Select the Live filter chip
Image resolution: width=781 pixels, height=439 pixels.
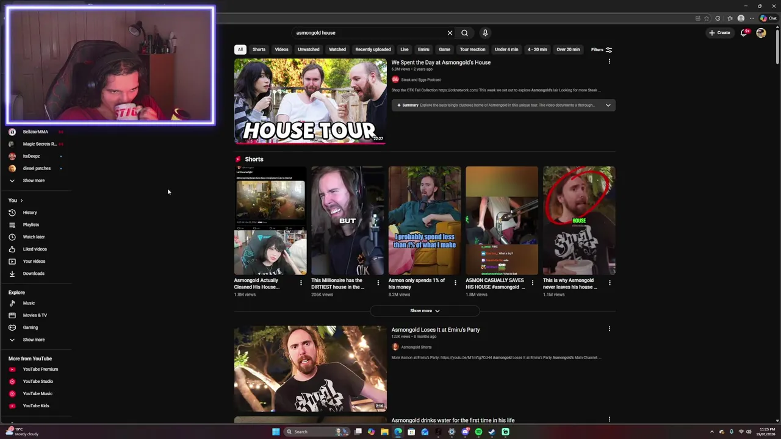[404, 49]
